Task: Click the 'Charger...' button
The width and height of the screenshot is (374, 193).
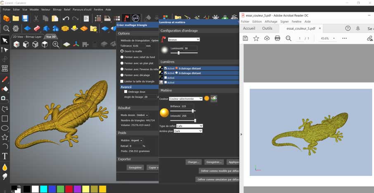Action: (x=194, y=162)
